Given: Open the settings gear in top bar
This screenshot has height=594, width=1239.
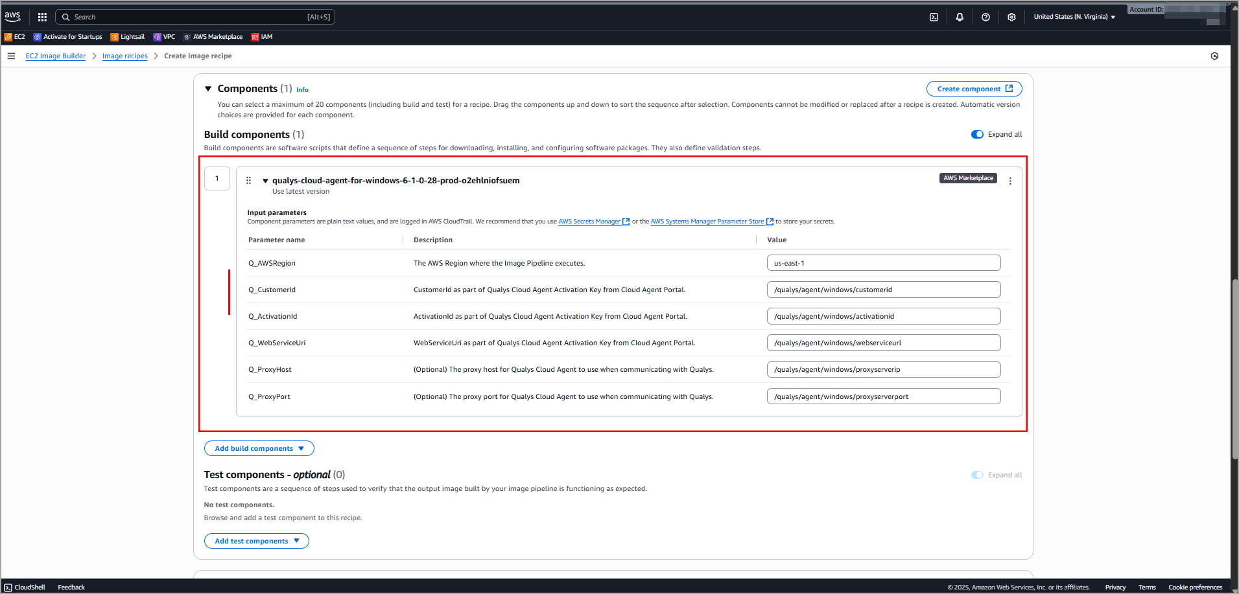Looking at the screenshot, I should pos(1011,17).
